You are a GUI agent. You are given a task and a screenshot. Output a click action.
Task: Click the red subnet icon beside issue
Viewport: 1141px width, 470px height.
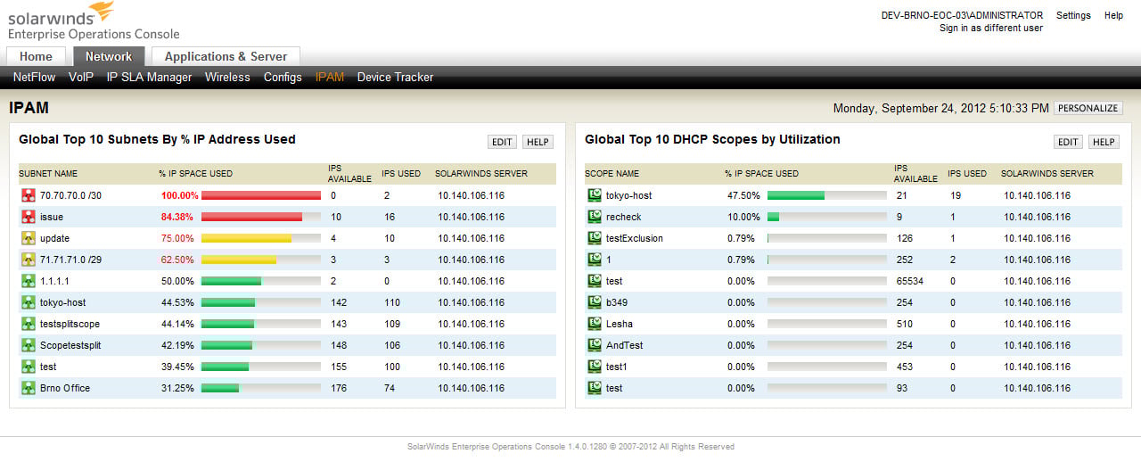pyautogui.click(x=28, y=217)
